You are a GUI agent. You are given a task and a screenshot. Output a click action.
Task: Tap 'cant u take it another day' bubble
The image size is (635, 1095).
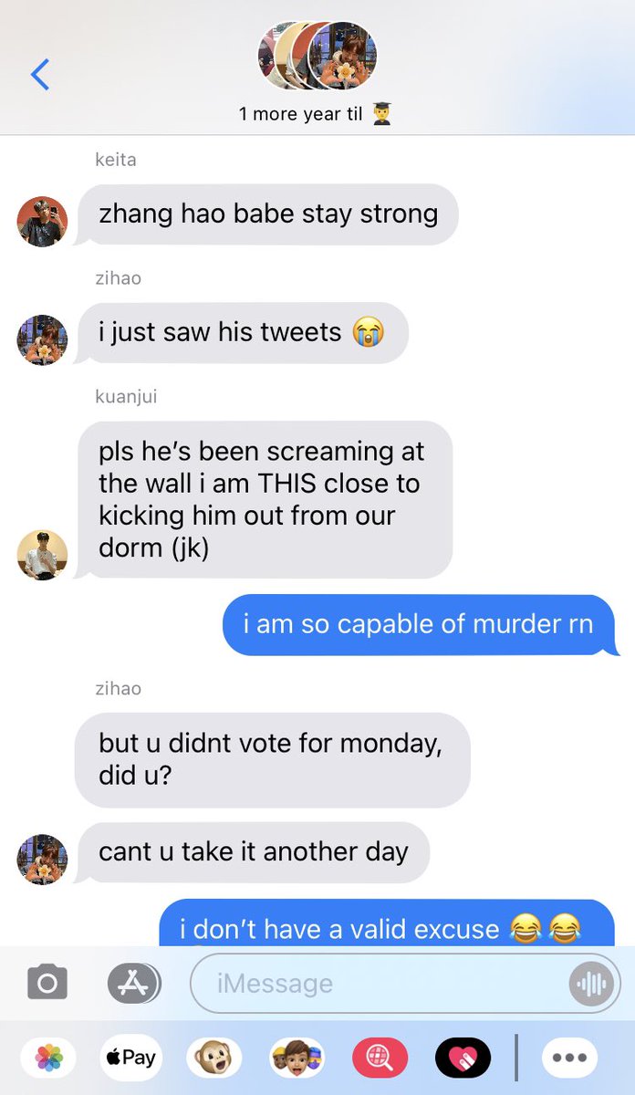(x=253, y=852)
